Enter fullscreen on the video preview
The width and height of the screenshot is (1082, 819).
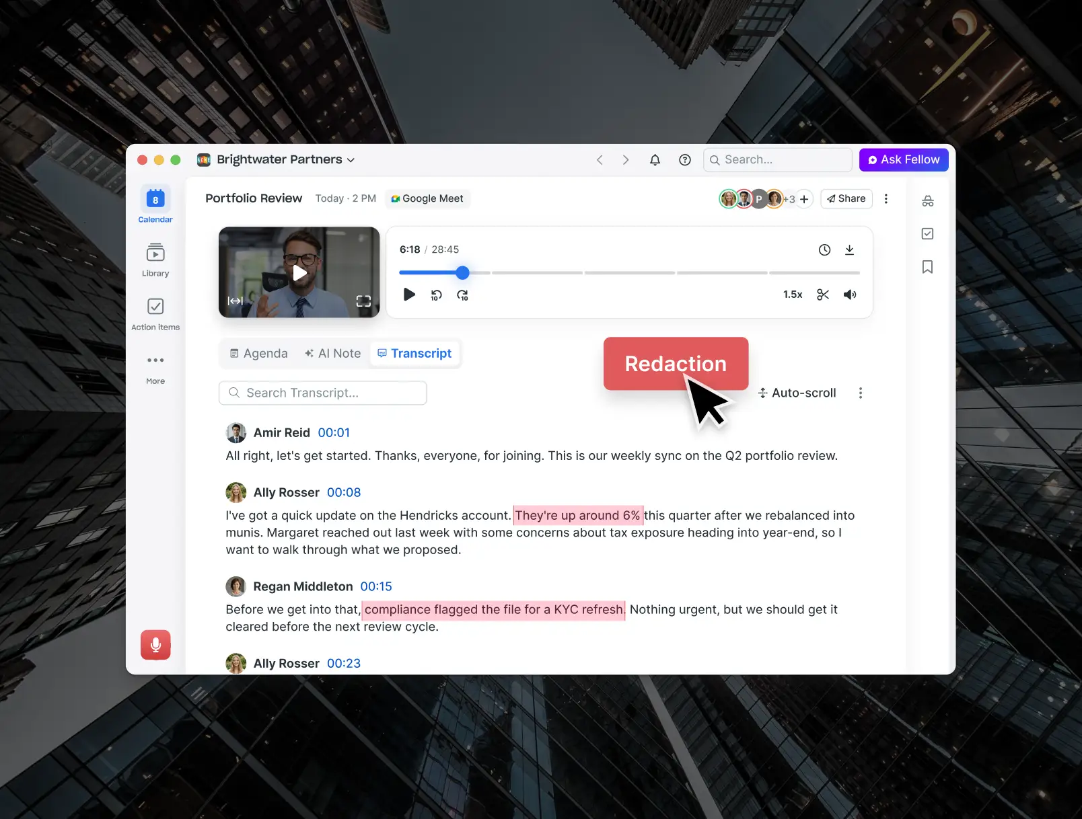point(363,301)
